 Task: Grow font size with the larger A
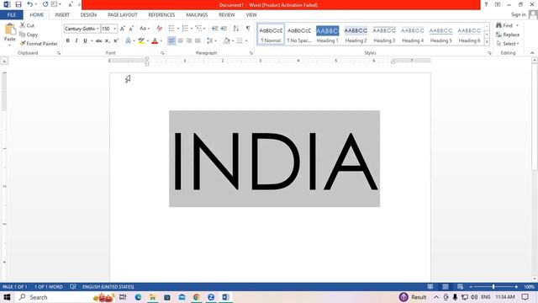[123, 29]
